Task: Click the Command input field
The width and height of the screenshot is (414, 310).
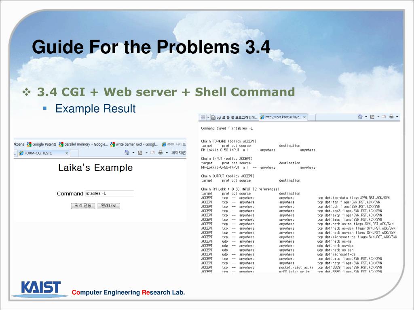Action: [110, 193]
